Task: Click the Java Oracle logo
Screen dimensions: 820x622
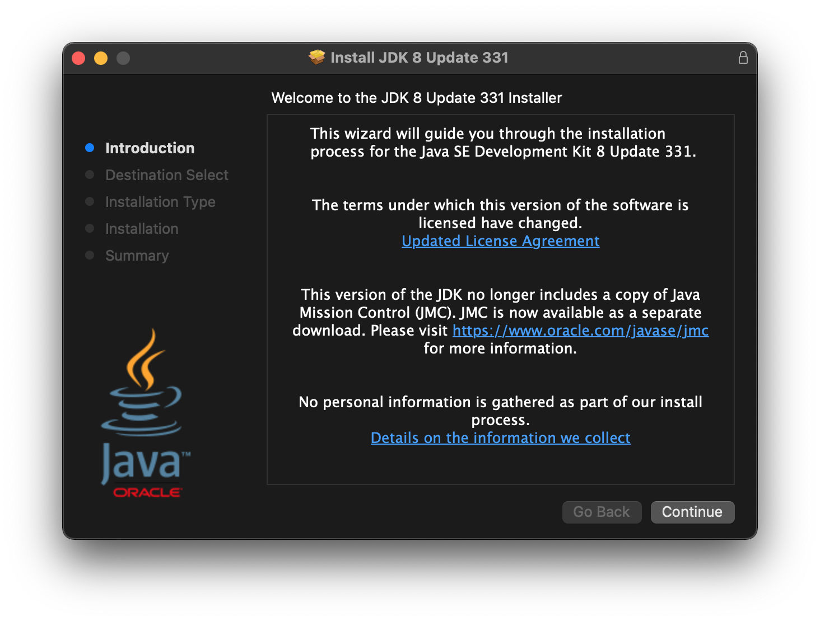Action: tap(145, 413)
